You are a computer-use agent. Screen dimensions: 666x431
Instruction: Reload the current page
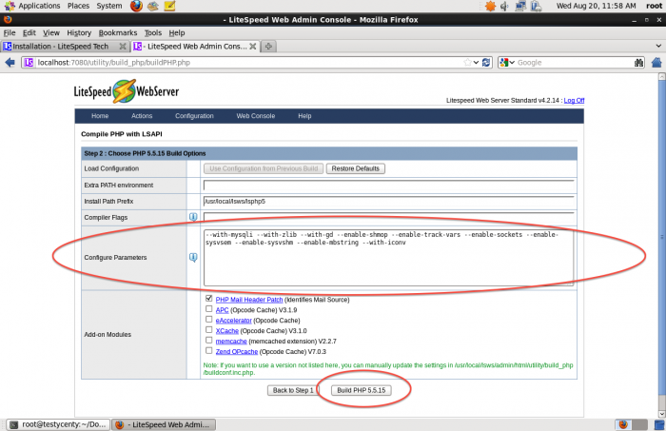[486, 63]
